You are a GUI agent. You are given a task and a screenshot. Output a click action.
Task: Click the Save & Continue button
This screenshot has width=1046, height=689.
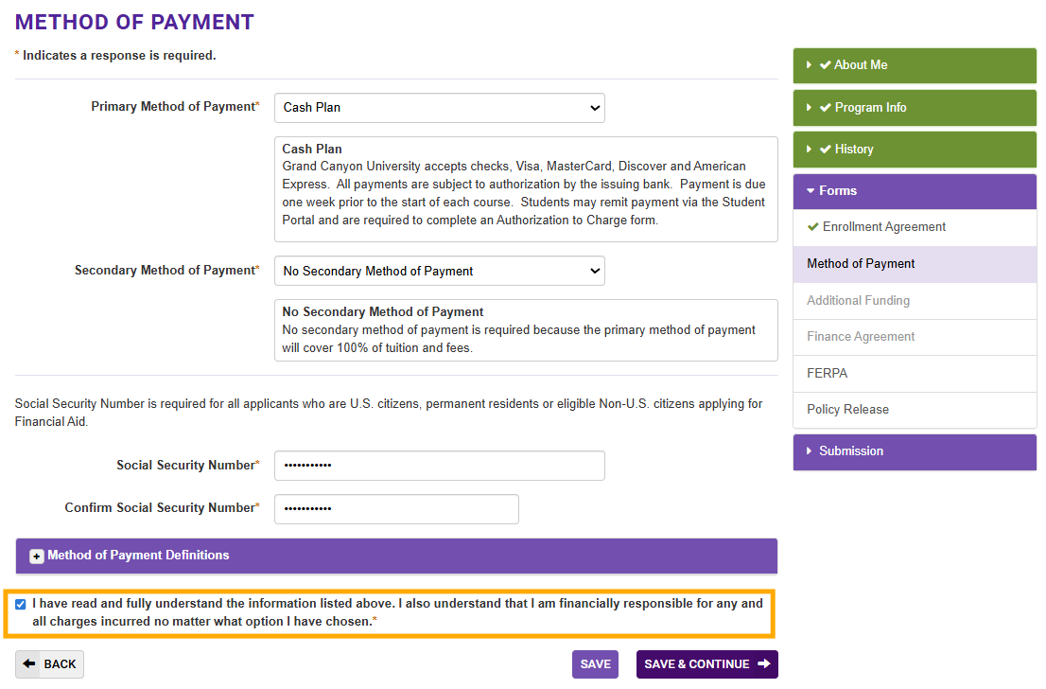(x=706, y=664)
